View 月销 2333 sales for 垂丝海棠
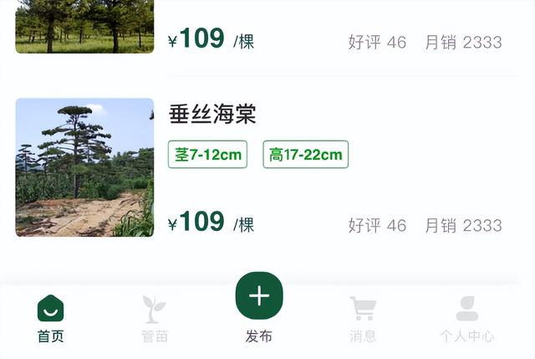The image size is (535, 359). click(464, 225)
